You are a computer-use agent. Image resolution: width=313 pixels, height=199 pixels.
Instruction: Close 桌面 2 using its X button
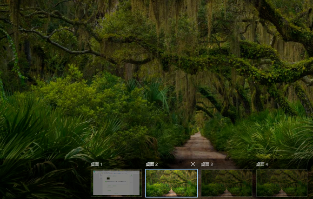click(193, 164)
